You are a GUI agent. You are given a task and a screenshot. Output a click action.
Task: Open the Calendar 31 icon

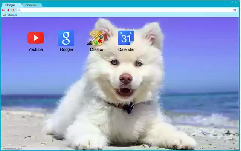coord(126,38)
